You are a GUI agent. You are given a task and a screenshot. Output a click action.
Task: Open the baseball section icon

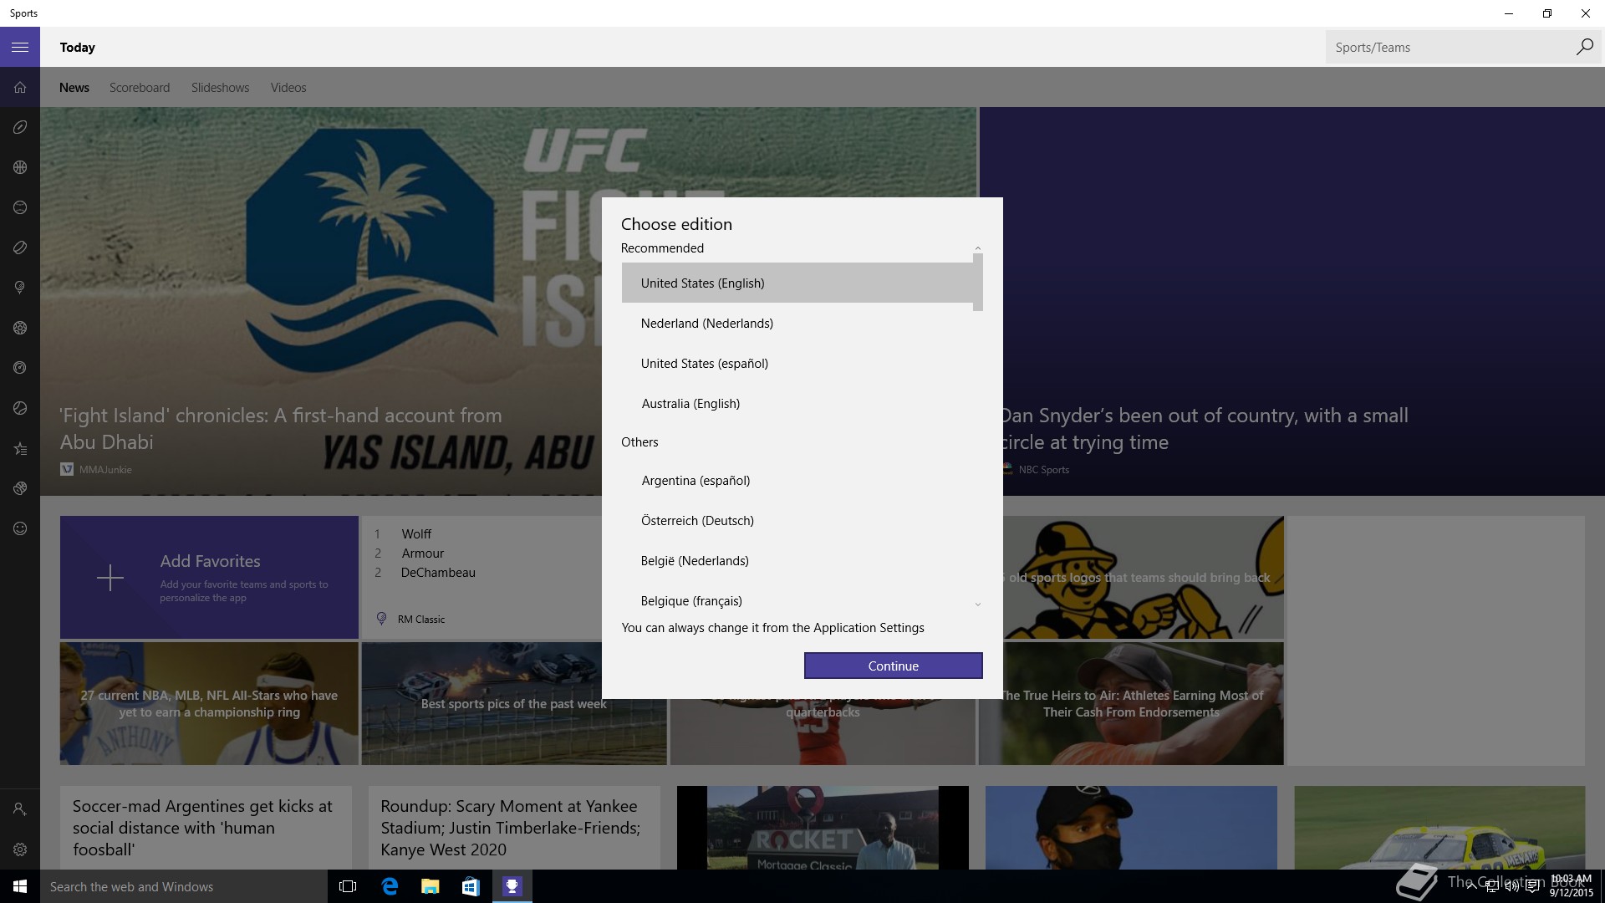[x=20, y=207]
